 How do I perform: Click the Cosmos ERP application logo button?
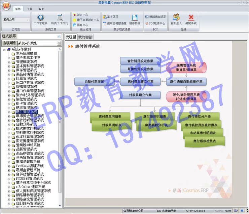coord(6,6)
